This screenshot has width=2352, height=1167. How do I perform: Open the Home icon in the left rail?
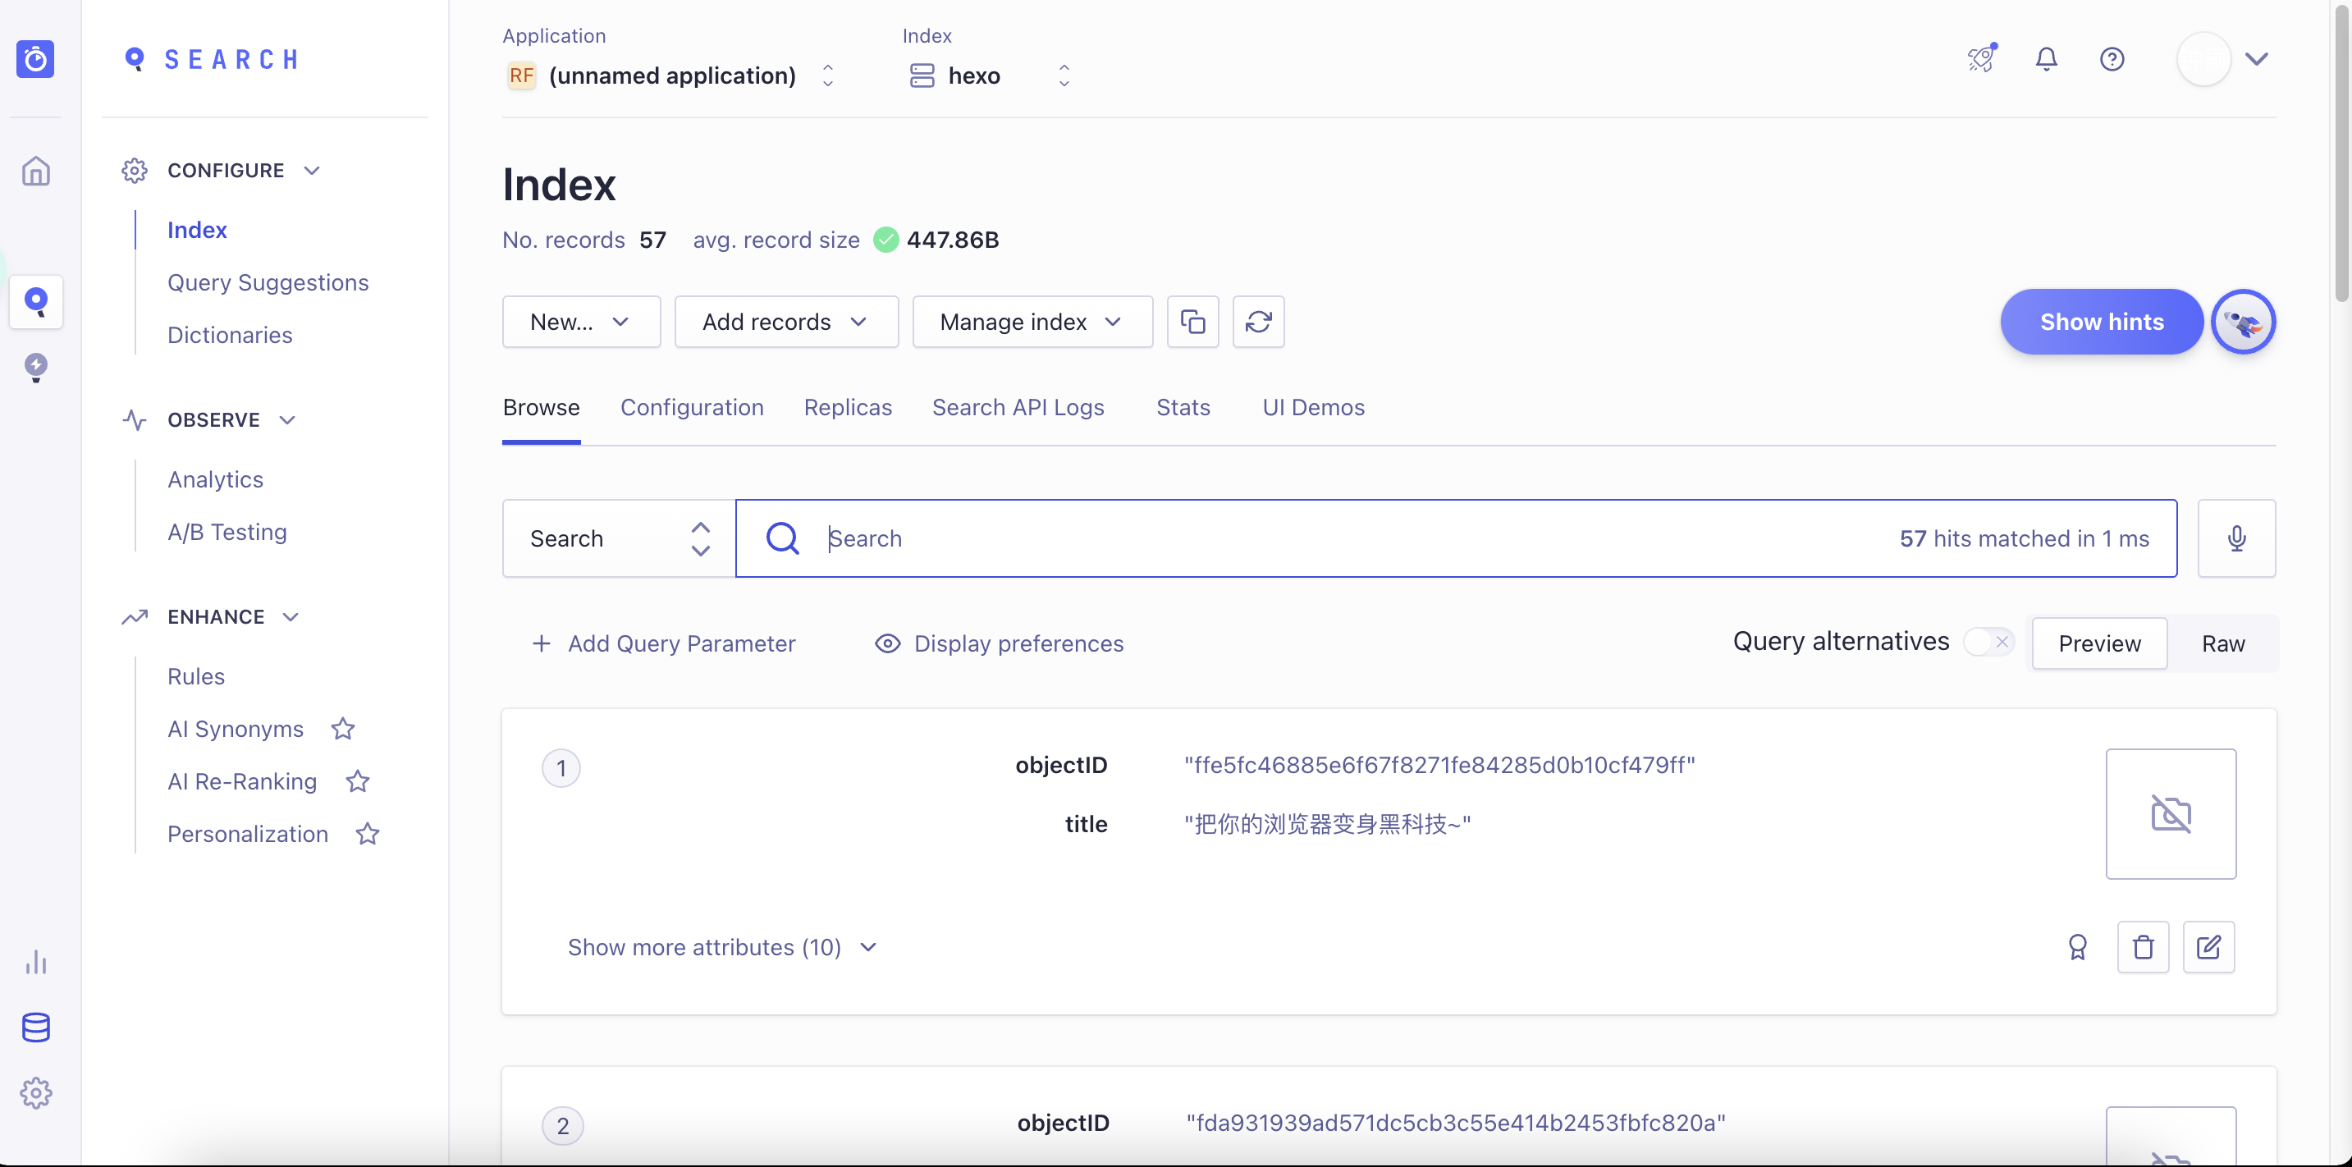point(35,171)
